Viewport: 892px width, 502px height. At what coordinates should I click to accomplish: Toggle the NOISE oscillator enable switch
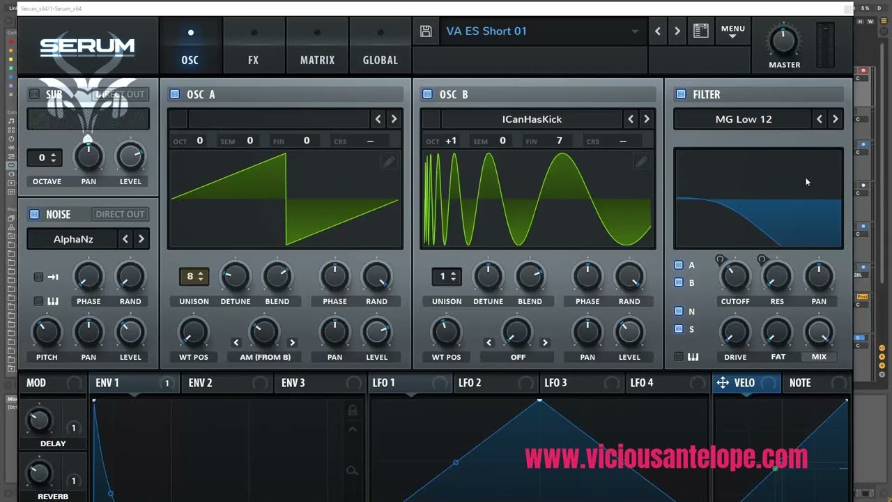(x=34, y=214)
